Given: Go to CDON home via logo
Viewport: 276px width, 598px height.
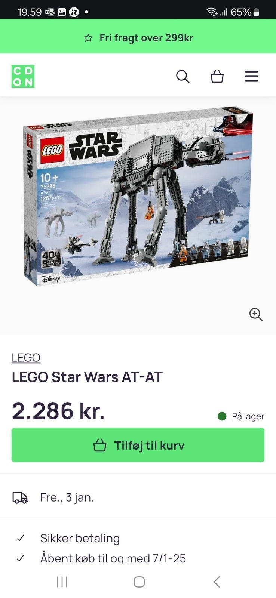Looking at the screenshot, I should click(23, 77).
